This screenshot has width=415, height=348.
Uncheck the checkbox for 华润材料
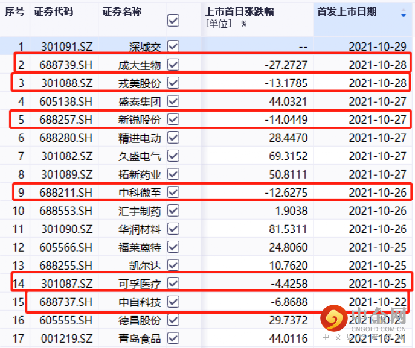[x=173, y=229]
